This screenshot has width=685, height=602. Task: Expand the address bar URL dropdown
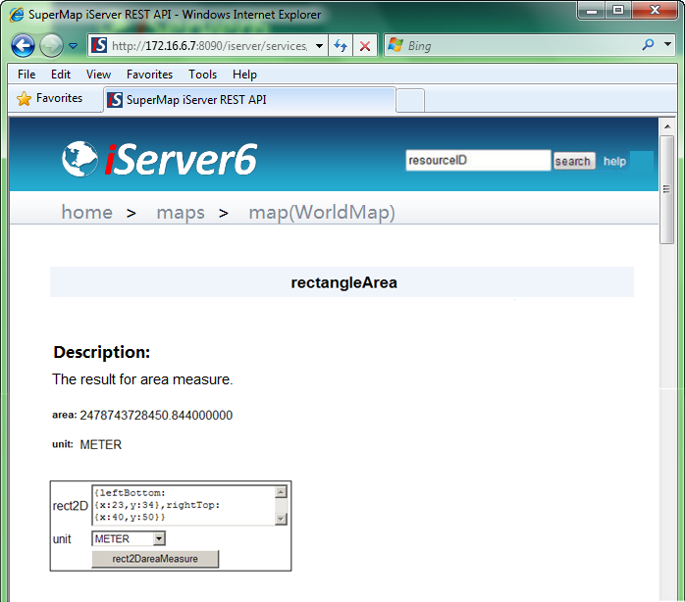point(320,46)
